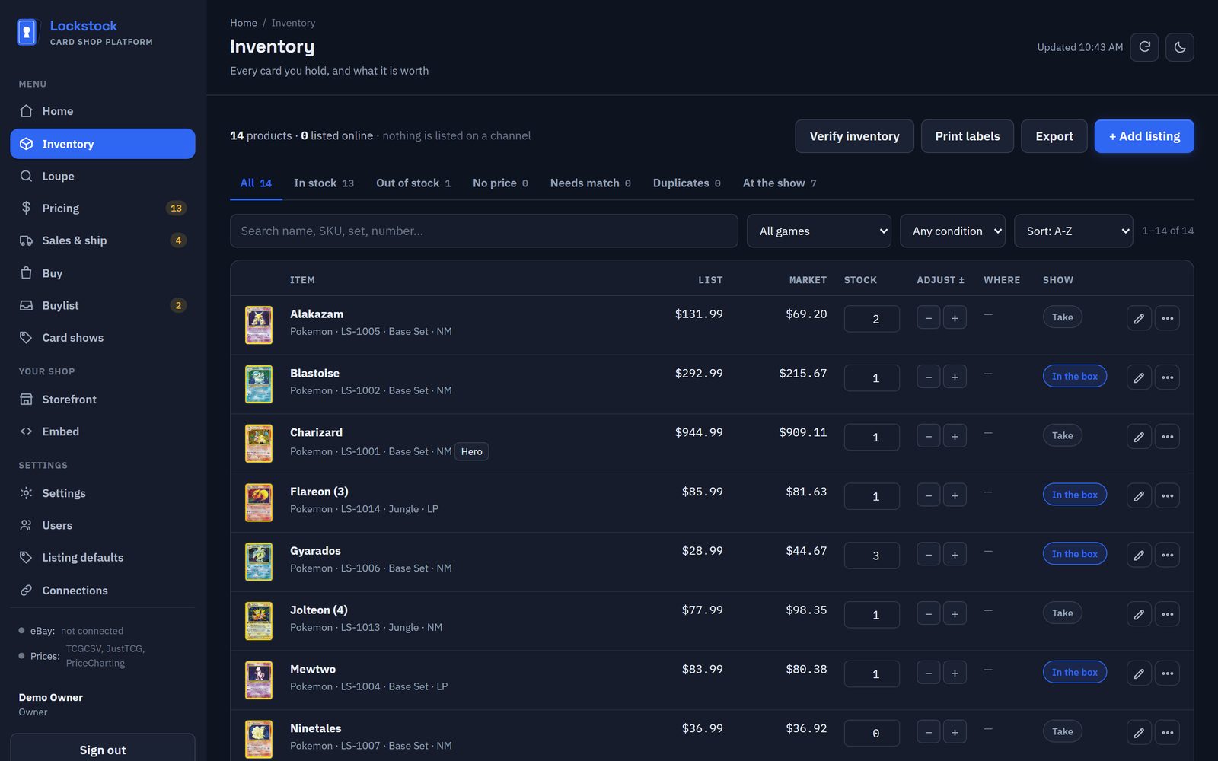Open the Loupe page in the sidebar

[103, 176]
